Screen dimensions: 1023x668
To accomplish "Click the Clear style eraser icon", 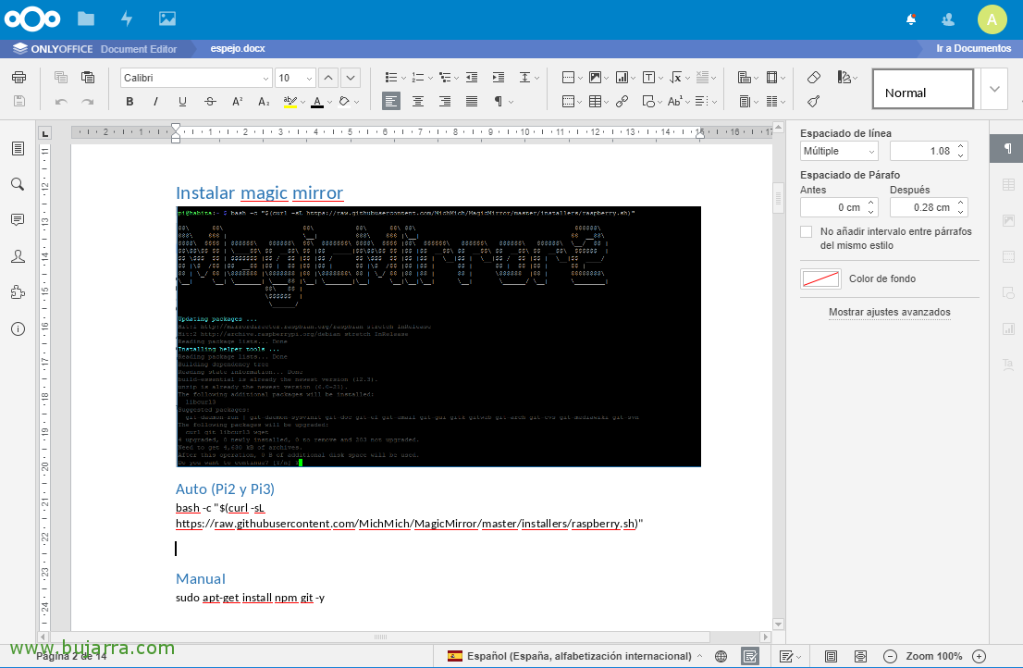I will pos(814,78).
